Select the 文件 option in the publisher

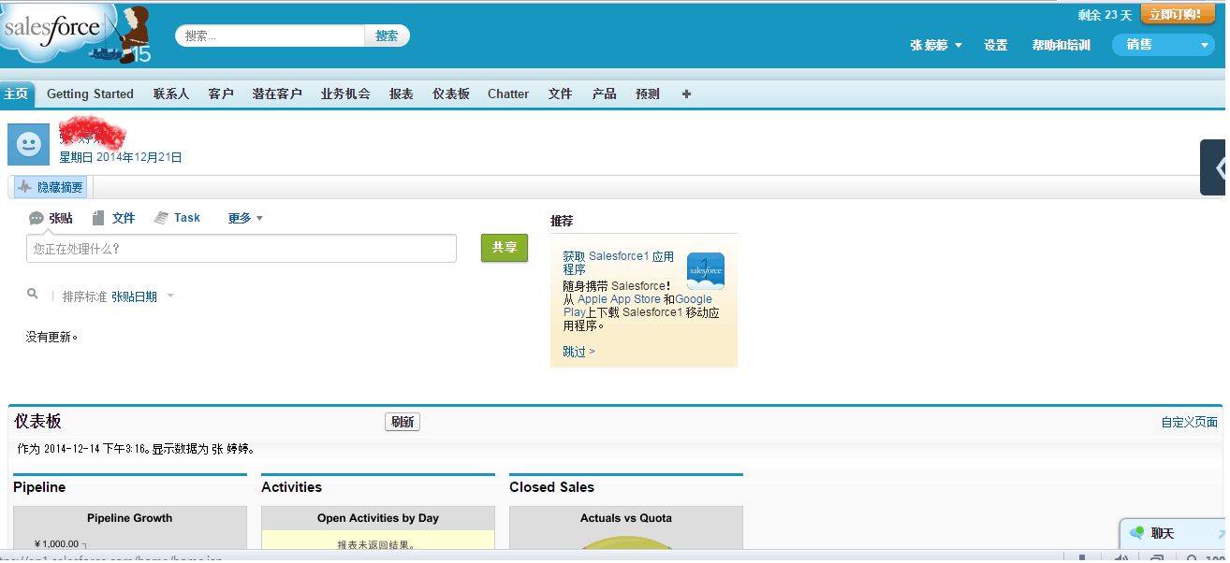[113, 218]
